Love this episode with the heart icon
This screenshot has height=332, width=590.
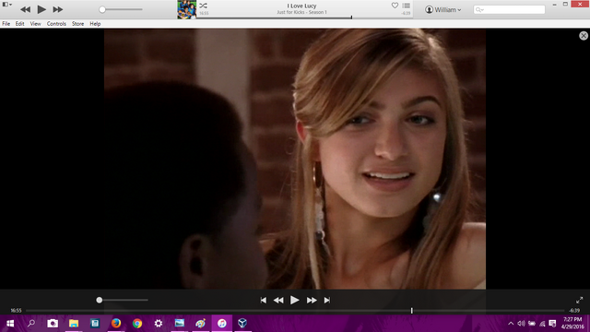395,6
